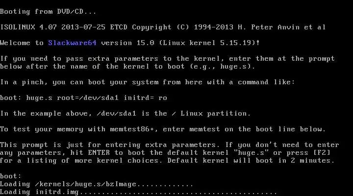This screenshot has height=196, width=353.
Task: Click the boot: prompt near the bottom
Action: point(11,176)
